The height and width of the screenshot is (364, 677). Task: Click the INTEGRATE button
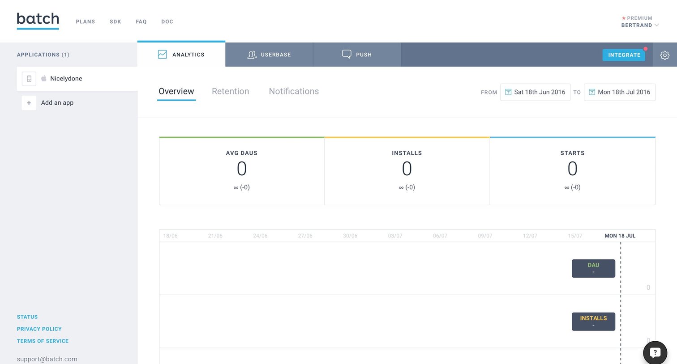click(x=624, y=55)
